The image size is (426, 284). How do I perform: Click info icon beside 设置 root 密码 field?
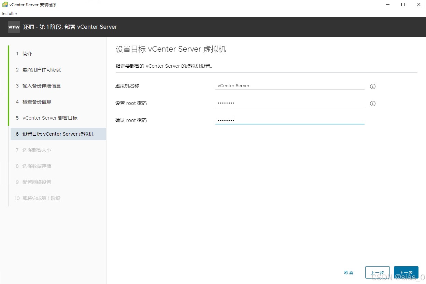[373, 104]
